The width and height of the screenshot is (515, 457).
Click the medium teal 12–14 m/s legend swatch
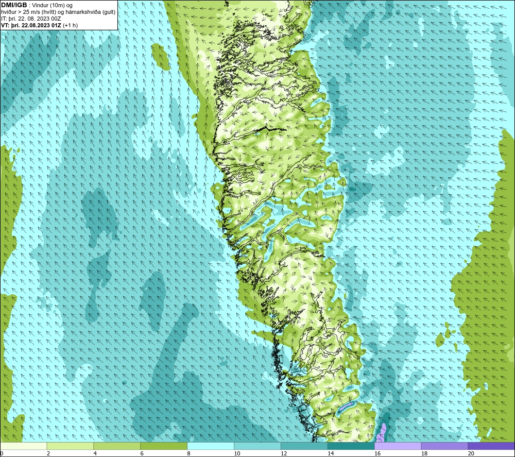click(x=304, y=446)
